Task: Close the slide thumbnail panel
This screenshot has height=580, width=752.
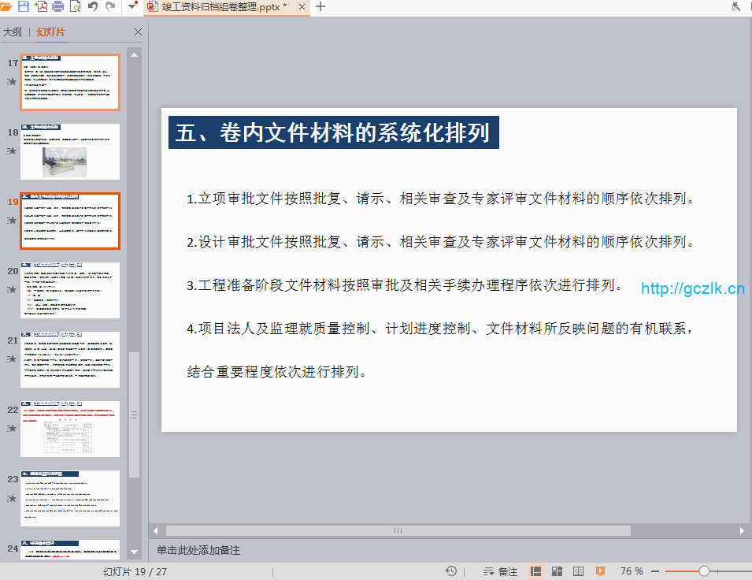Action: pos(139,32)
